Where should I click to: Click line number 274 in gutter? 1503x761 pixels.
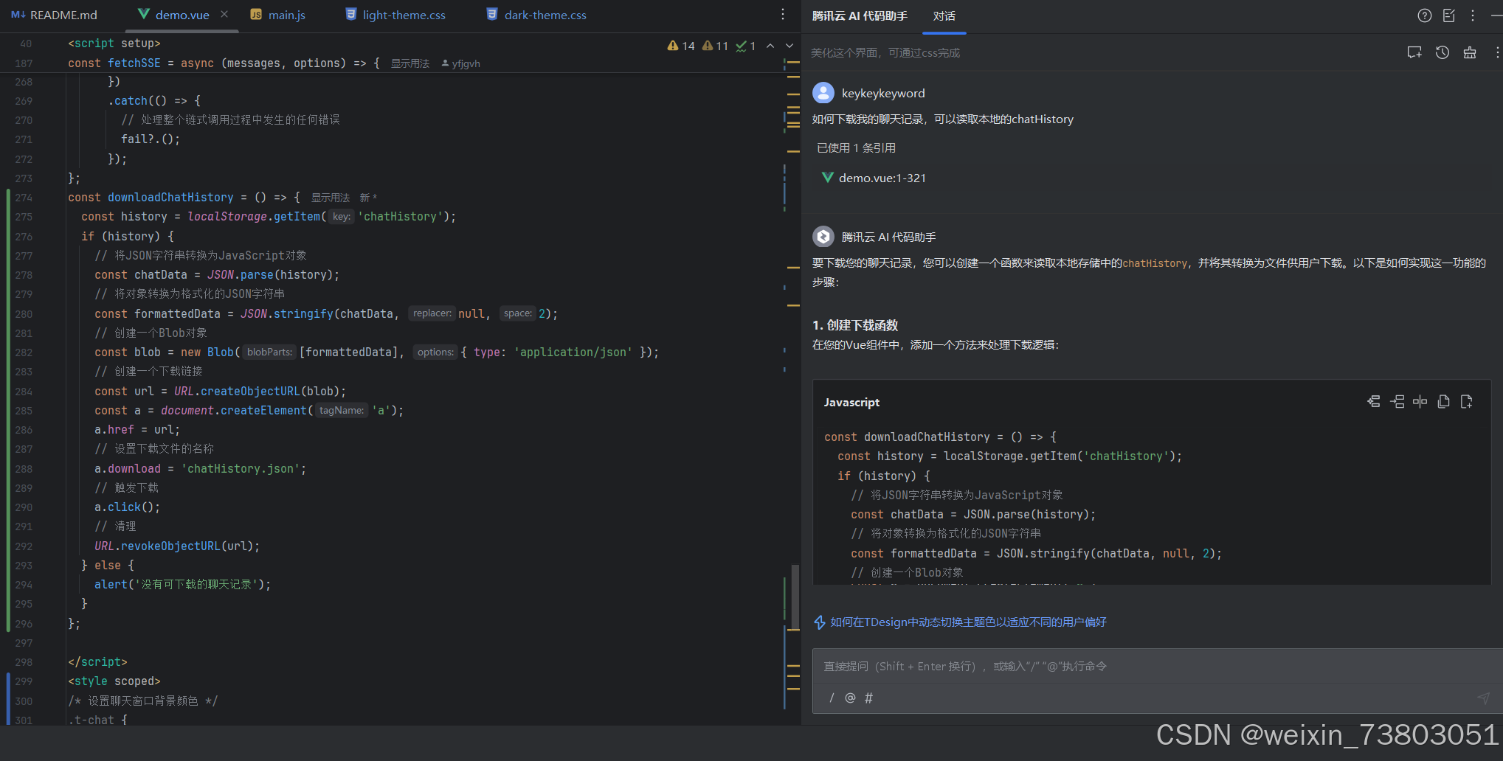pos(24,198)
